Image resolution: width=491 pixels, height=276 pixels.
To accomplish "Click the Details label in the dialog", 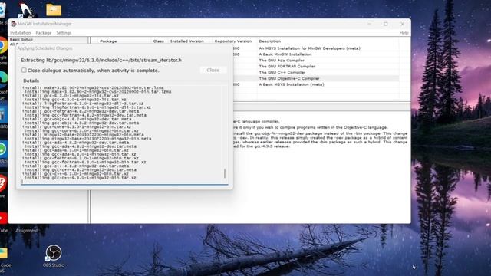I will pos(31,80).
